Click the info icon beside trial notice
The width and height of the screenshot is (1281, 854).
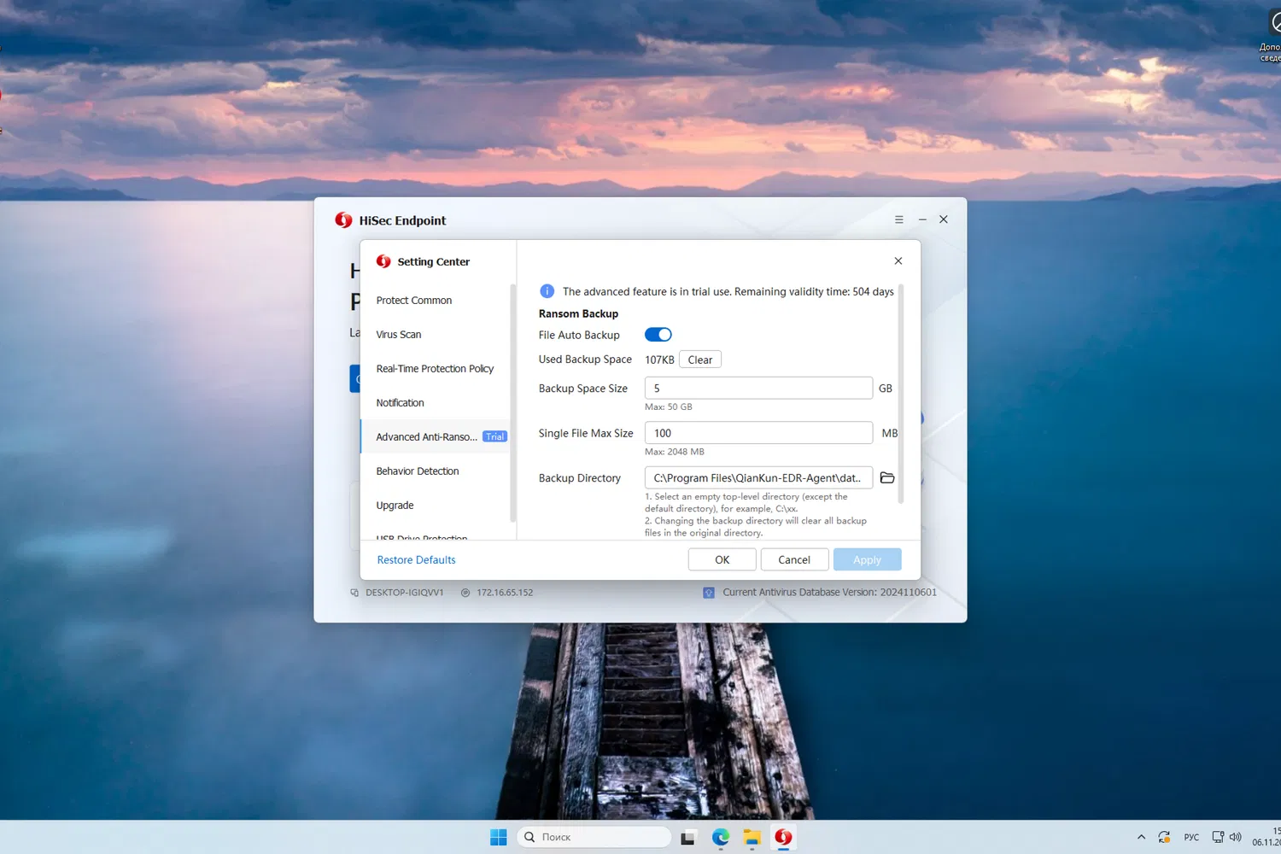547,291
